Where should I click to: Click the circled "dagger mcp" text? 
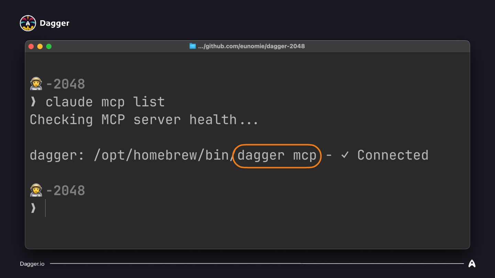(277, 155)
